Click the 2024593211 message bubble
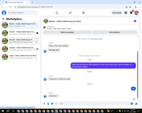This screenshot has width=142, height=113. (53, 96)
